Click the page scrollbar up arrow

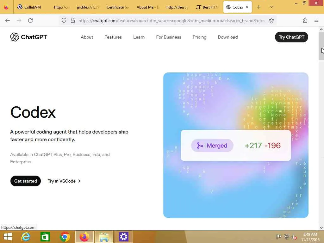[x=321, y=29]
